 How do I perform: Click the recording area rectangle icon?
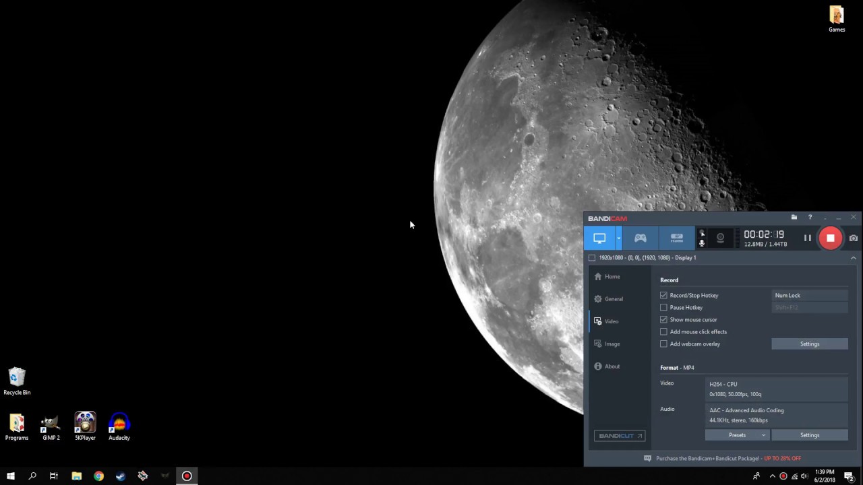pyautogui.click(x=592, y=258)
